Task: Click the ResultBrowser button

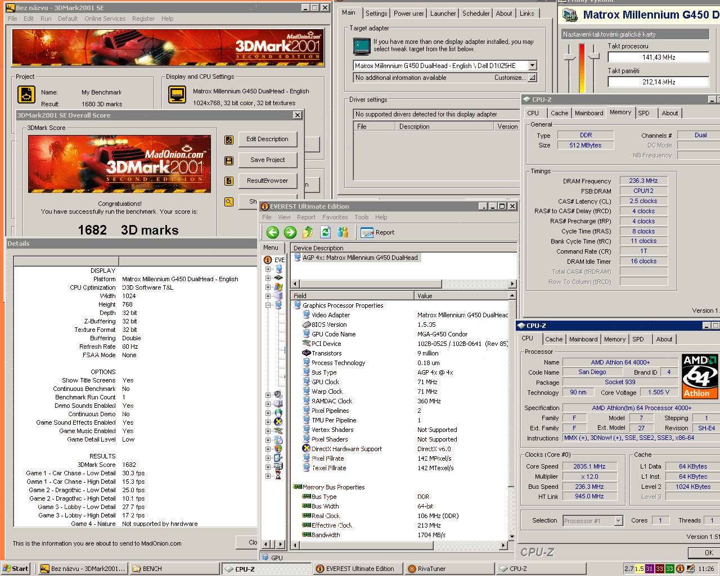Action: click(x=267, y=181)
